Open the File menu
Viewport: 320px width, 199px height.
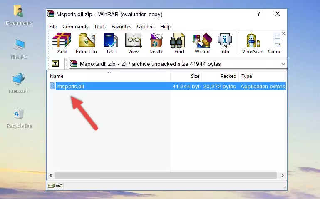click(x=53, y=27)
